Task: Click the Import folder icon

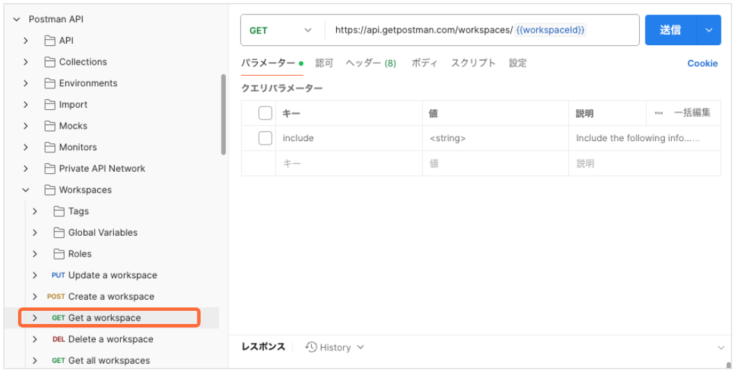Action: (x=49, y=104)
